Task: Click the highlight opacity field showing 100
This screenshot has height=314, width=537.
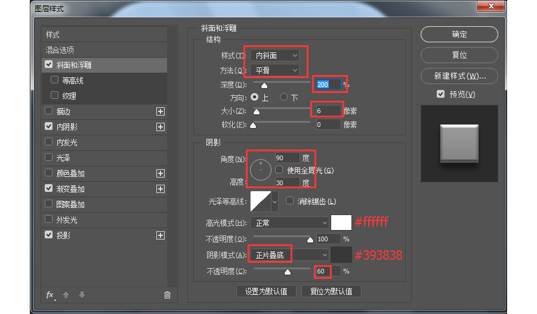Action: [x=328, y=239]
